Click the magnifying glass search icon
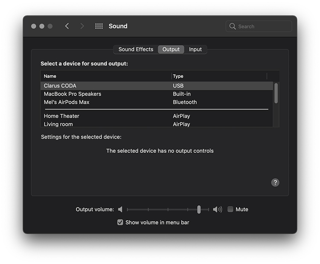320x264 pixels. tap(233, 26)
